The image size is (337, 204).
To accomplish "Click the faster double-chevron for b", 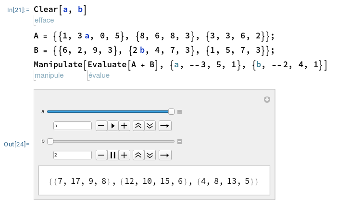I will (138, 155).
